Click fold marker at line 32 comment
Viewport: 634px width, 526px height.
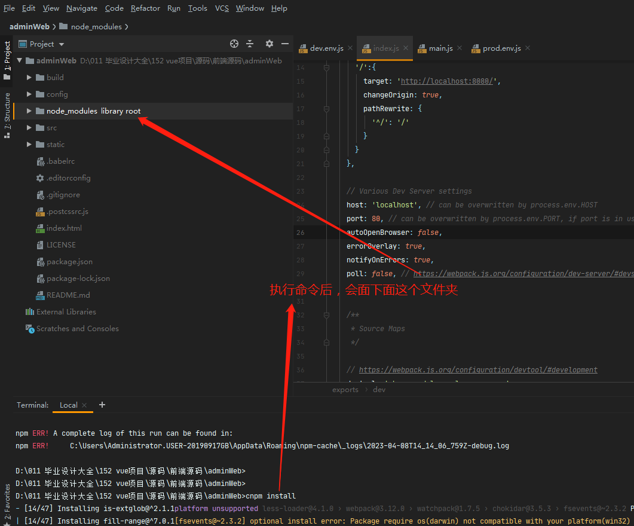coord(326,315)
